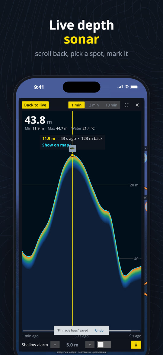Screen dimensions: 163x355
Task: Toggle the shallow alarm switch
Action: pos(104,345)
